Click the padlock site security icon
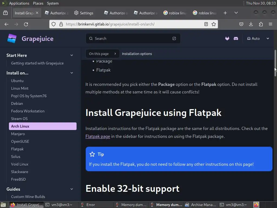Viewport: 277px width, 208px height. pyautogui.click(x=61, y=24)
